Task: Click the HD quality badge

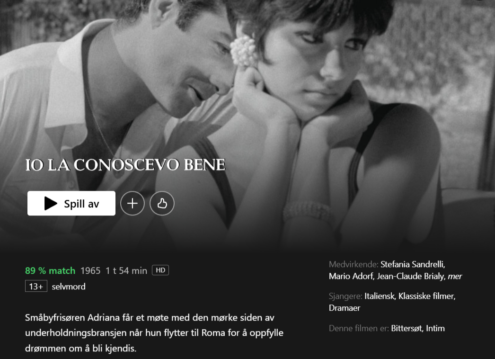Action: coord(160,270)
